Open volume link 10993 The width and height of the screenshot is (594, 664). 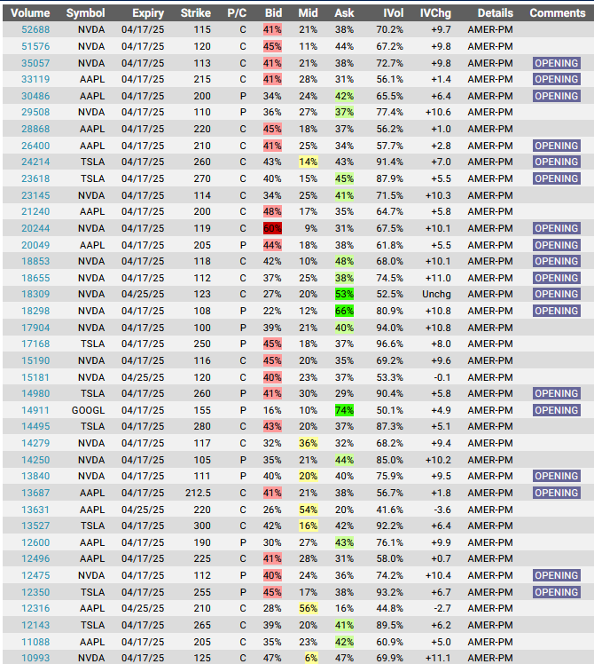[35, 658]
